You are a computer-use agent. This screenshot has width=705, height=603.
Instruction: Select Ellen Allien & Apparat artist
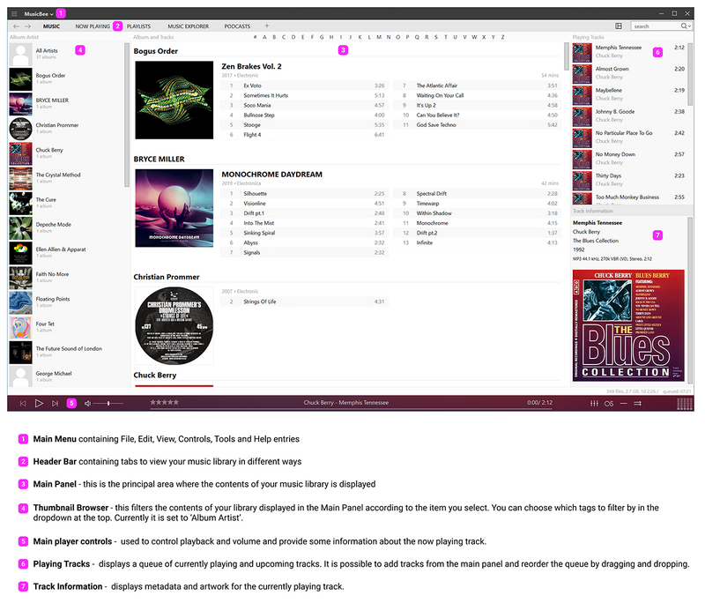click(x=67, y=253)
